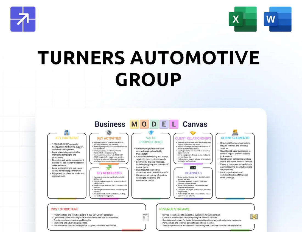Click "Online booking through" Channels bullet

point(193,178)
